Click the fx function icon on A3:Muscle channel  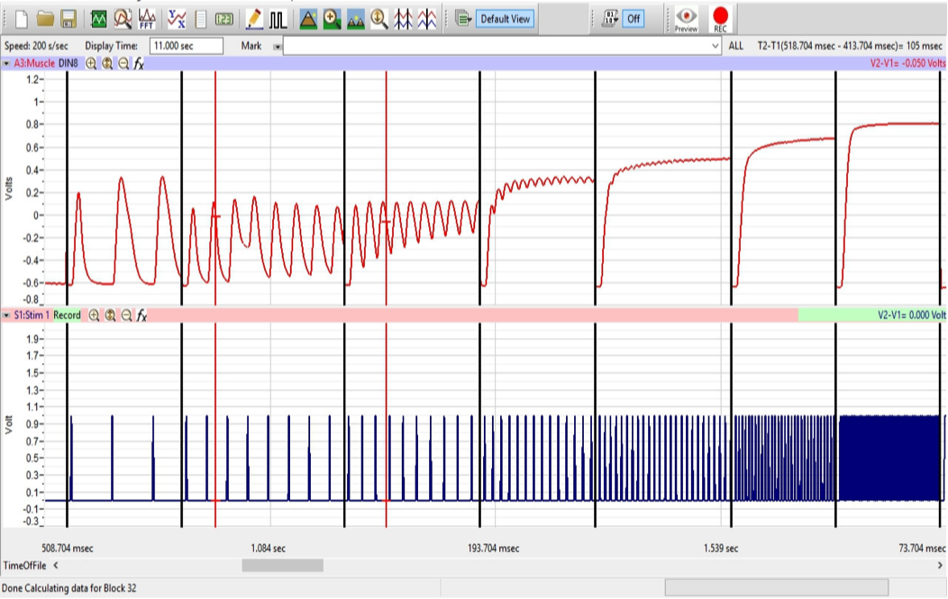pos(140,63)
